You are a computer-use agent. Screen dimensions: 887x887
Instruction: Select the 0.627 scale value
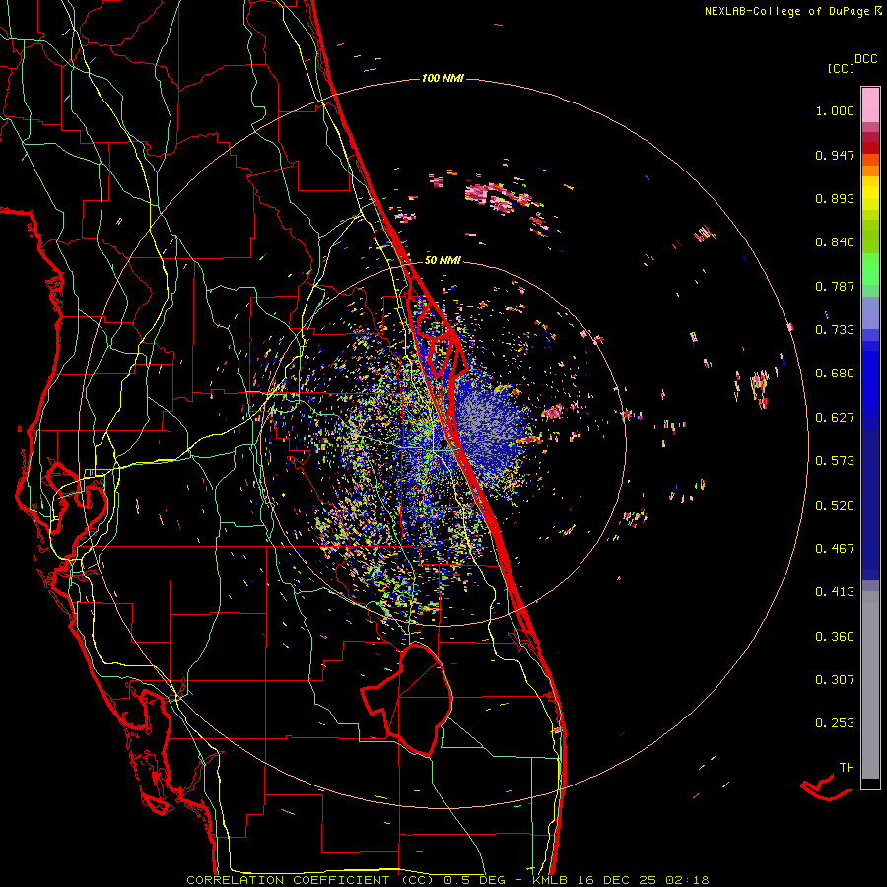[835, 418]
